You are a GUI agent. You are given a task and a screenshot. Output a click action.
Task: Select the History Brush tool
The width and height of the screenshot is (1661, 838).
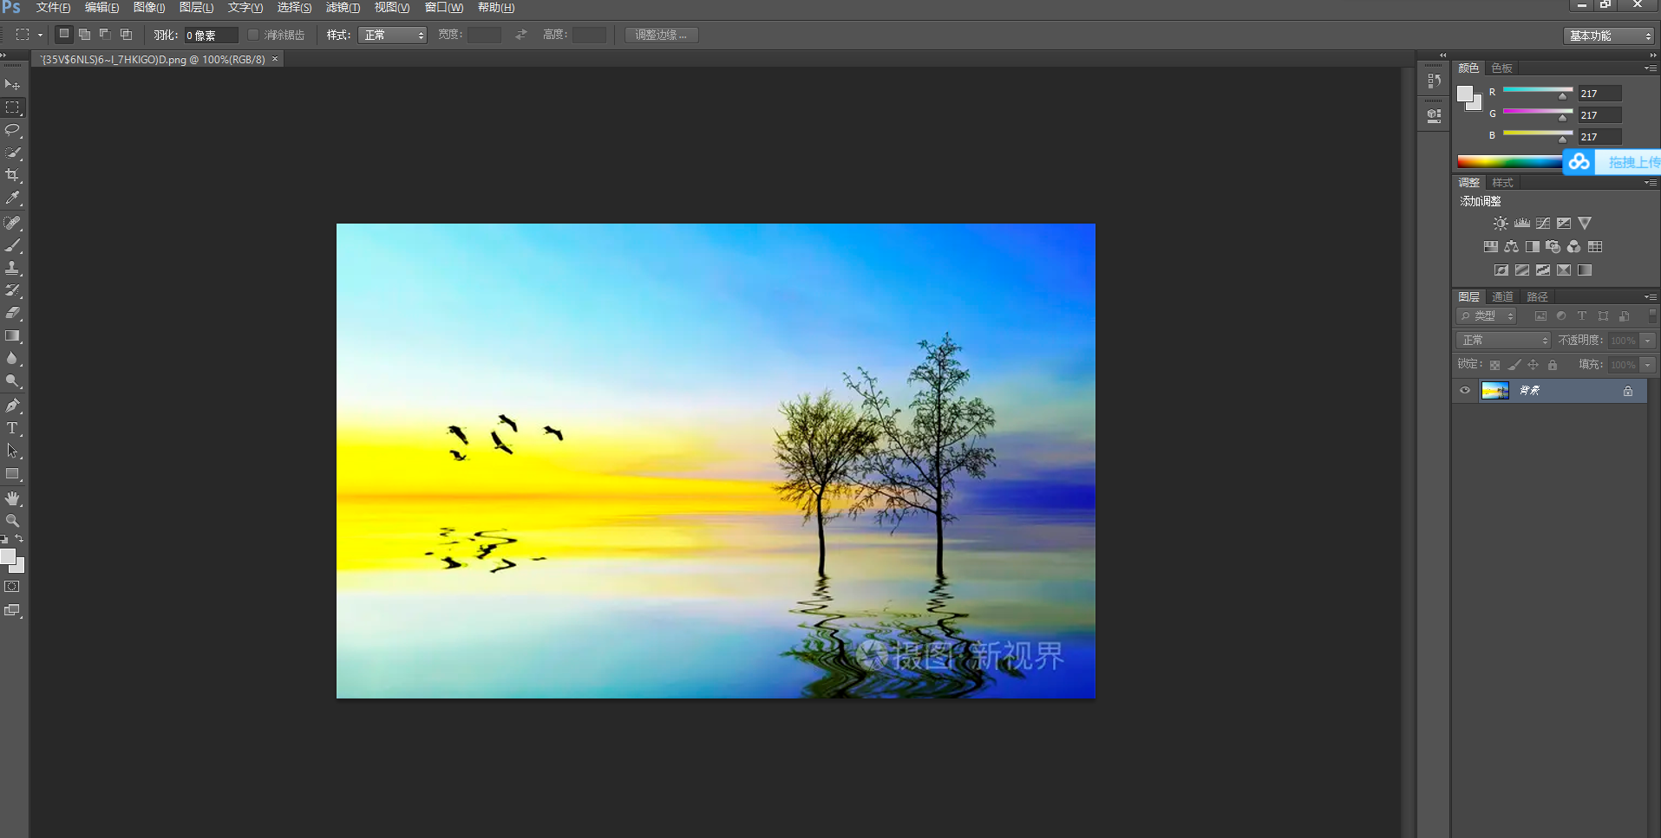tap(12, 290)
